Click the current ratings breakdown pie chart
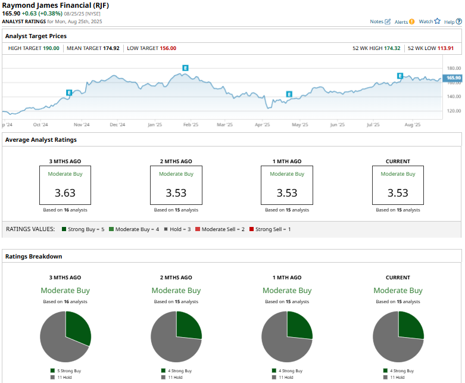This screenshot has height=383, width=465. (398, 337)
